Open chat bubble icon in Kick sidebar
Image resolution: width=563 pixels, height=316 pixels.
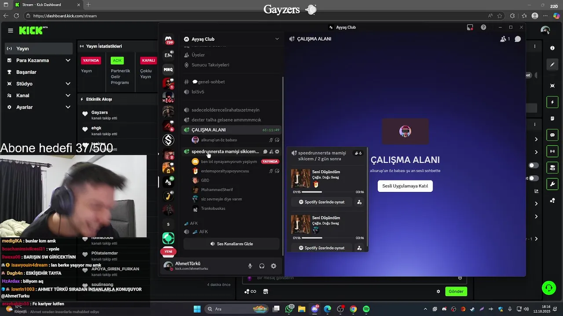coord(552,135)
